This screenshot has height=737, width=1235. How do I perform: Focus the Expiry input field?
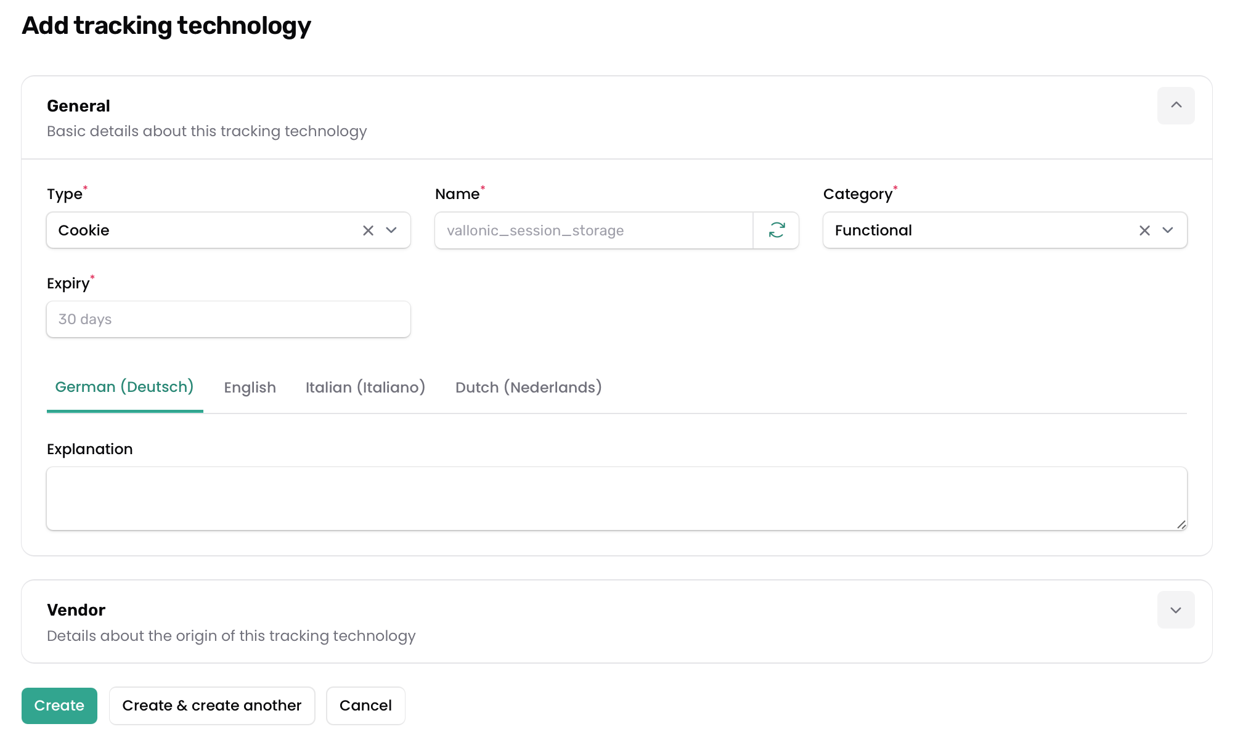229,319
